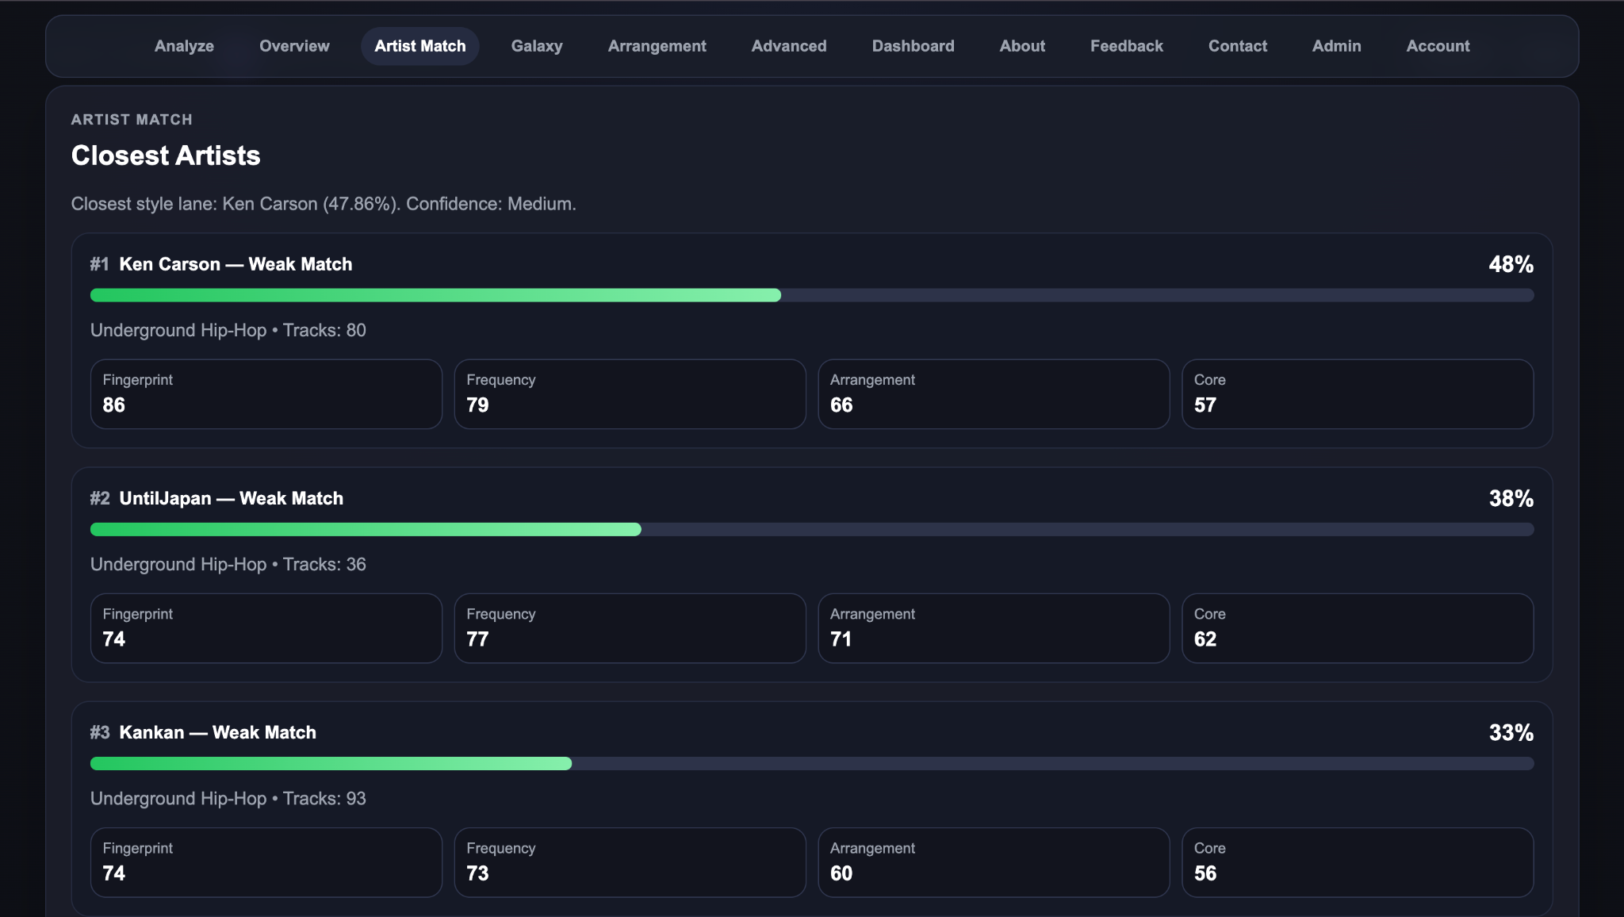This screenshot has width=1624, height=917.
Task: Click the 'Tracks: 36' genre line
Action: click(228, 564)
